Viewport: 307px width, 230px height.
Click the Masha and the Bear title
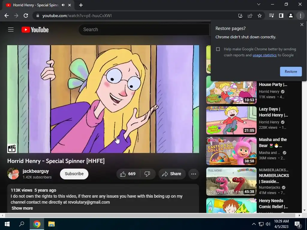273,143
